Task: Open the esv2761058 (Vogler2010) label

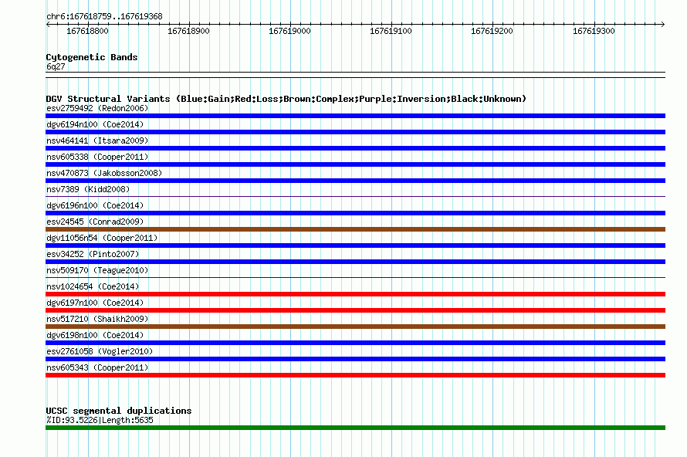Action: point(100,351)
